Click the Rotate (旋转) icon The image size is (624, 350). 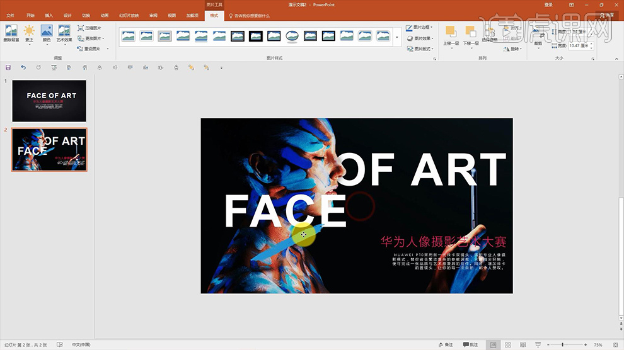[x=506, y=49]
